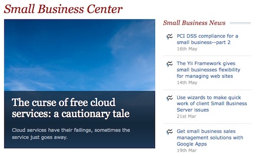Open the Use wizards Small Business Server link
Image resolution: width=256 pixels, height=156 pixels.
pyautogui.click(x=212, y=104)
